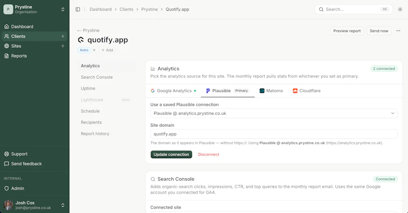Click the Analytics bar chart icon
Screen dimensions: 408x213
(x=153, y=69)
